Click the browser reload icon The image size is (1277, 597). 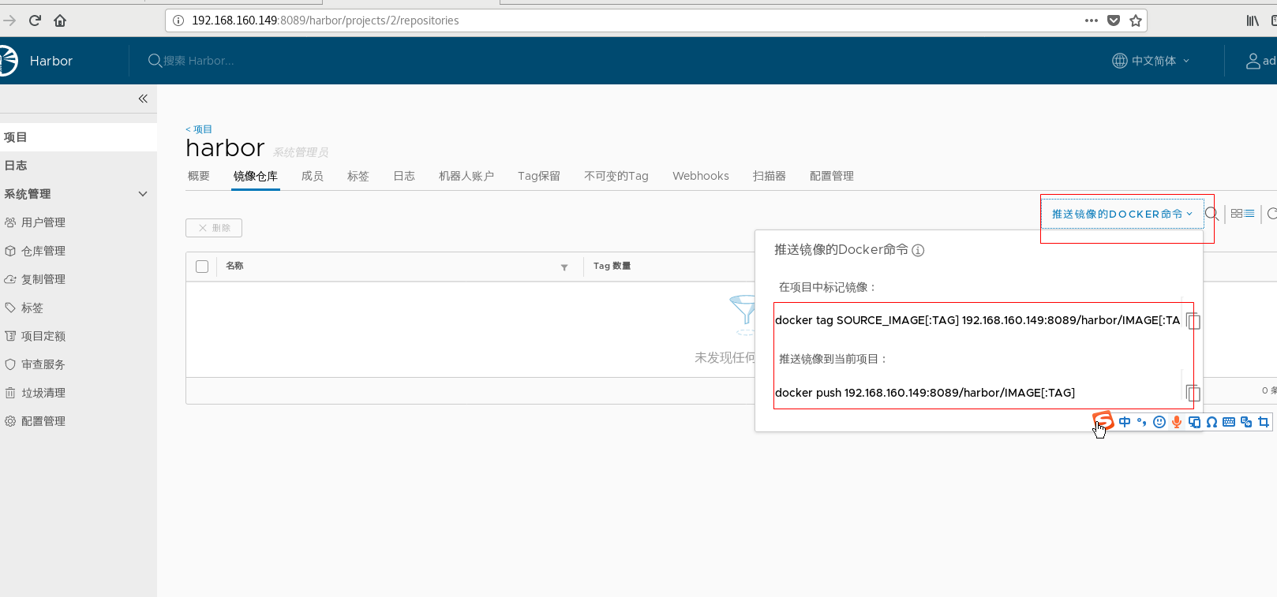[x=35, y=21]
